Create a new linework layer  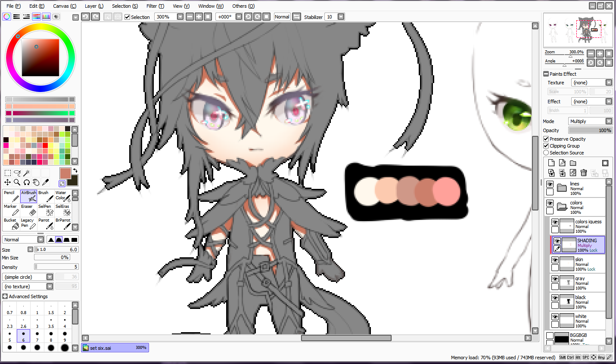(562, 163)
